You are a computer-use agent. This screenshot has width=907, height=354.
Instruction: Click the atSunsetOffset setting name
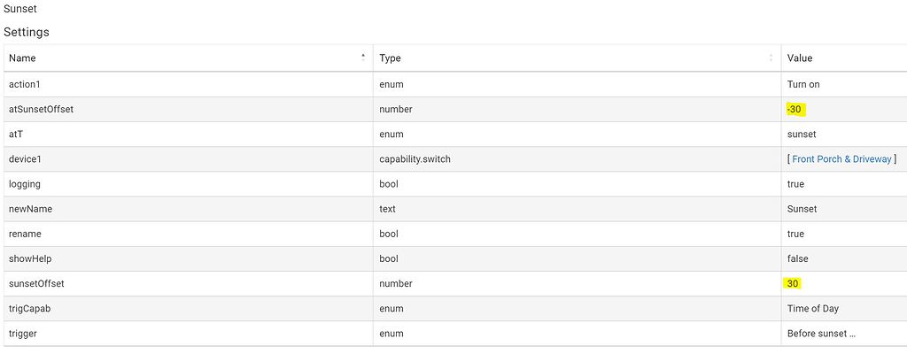pyautogui.click(x=41, y=110)
